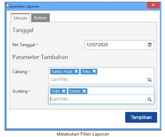Remove the Toko tag from Cabang

click(94, 71)
